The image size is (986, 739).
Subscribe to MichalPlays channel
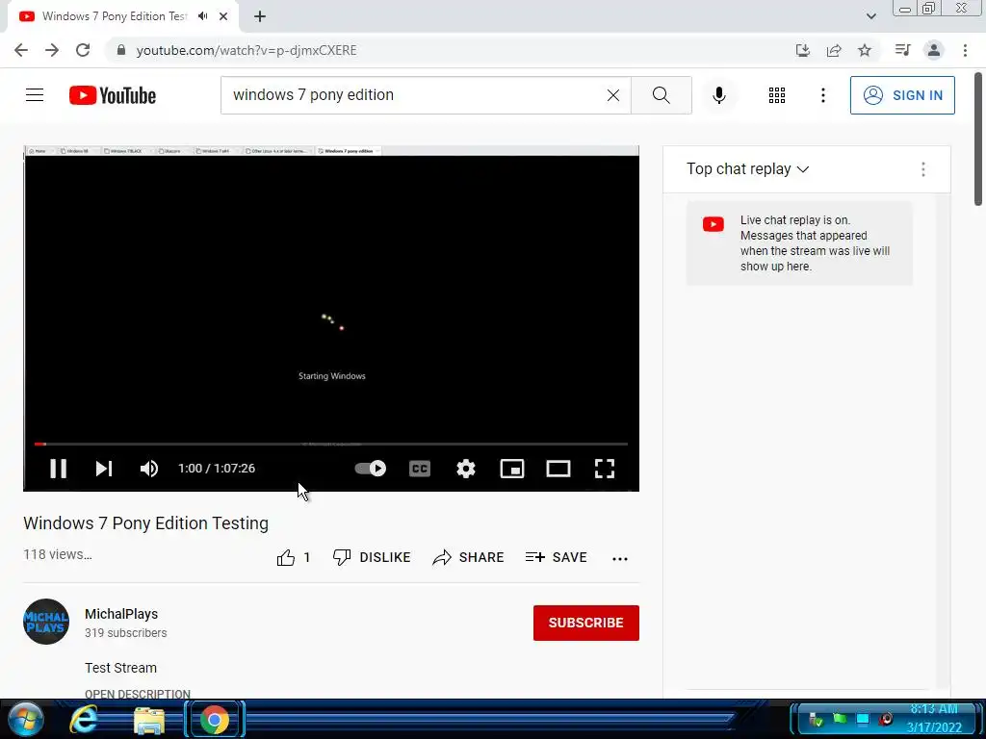(586, 623)
